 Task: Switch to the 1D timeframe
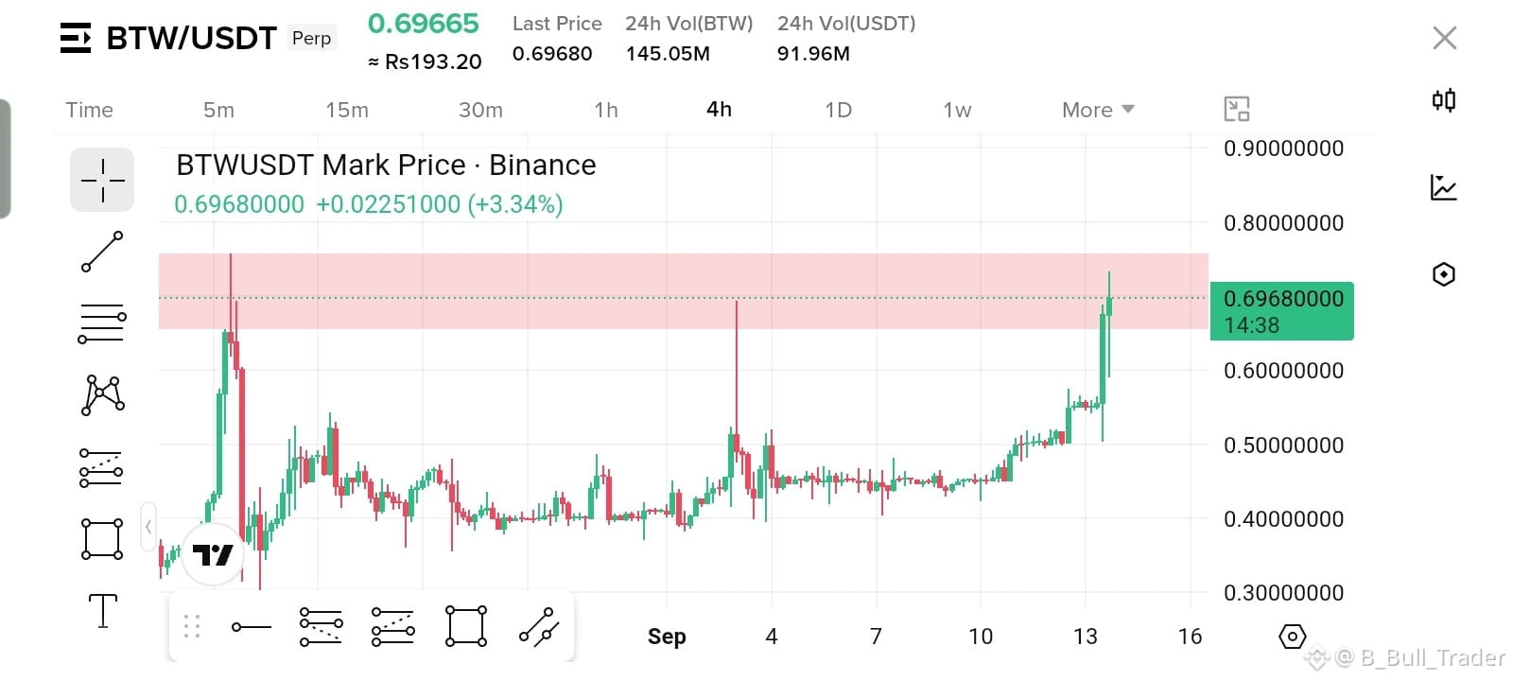(x=838, y=110)
